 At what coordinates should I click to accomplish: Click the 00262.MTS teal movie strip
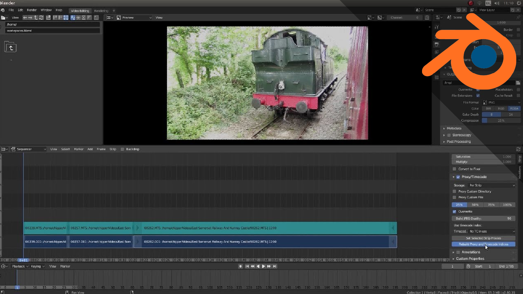(x=265, y=228)
